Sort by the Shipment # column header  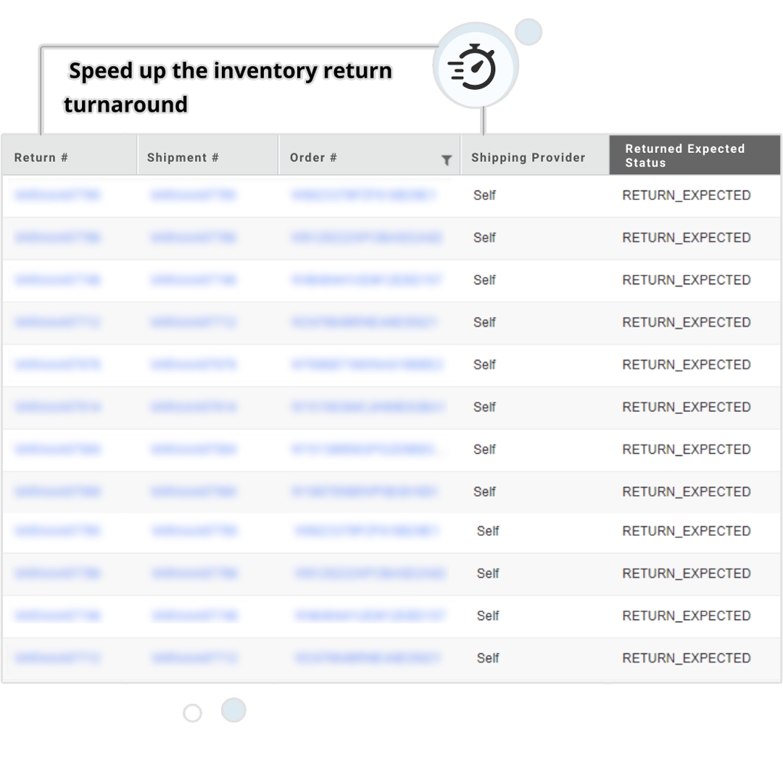[208, 155]
